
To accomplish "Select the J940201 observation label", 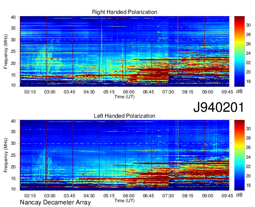I will tap(219, 107).
